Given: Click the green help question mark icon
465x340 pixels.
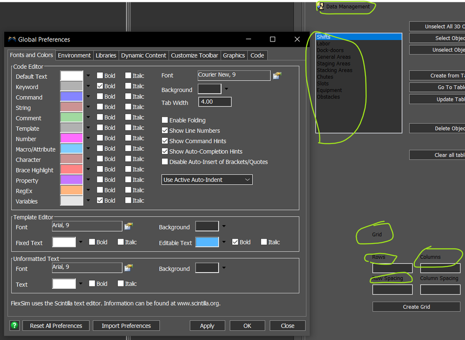Looking at the screenshot, I should coord(14,326).
